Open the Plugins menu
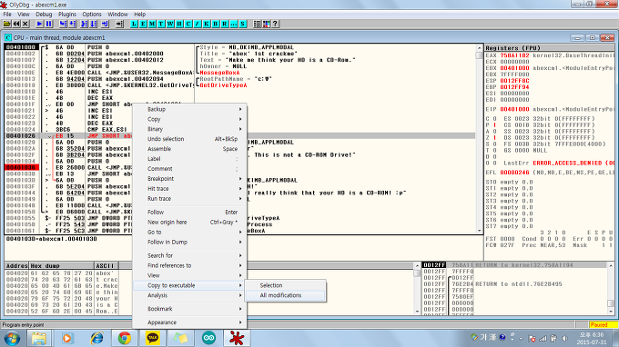This screenshot has width=619, height=347. (67, 15)
